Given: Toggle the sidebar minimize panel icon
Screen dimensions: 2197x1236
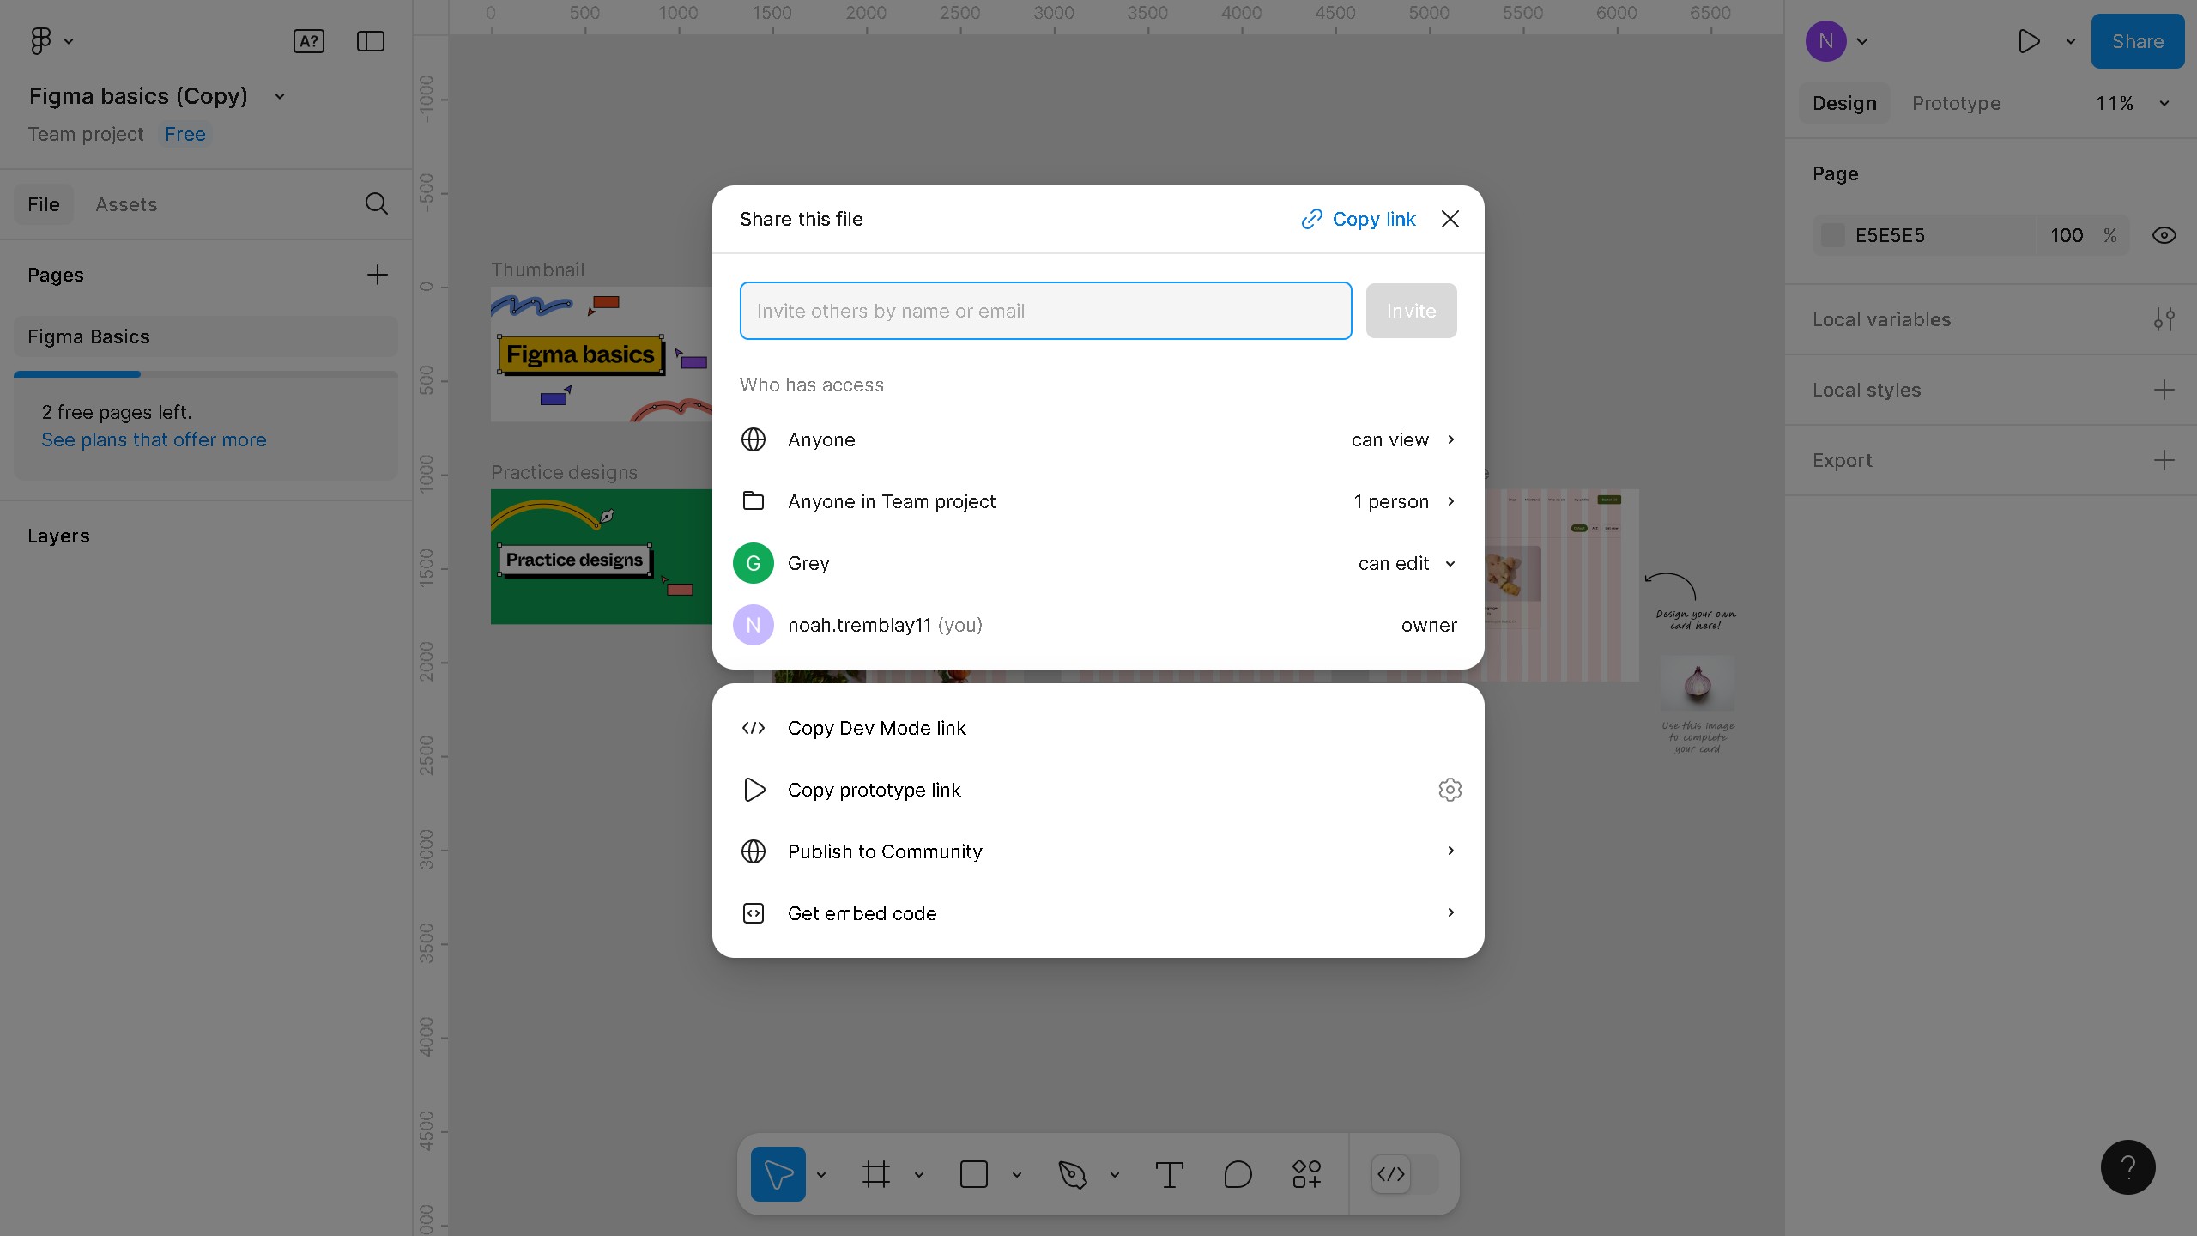Looking at the screenshot, I should (x=370, y=41).
